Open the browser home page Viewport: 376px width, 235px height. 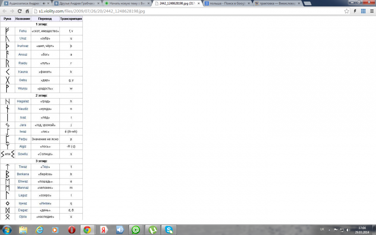[27, 11]
